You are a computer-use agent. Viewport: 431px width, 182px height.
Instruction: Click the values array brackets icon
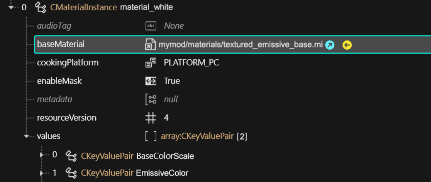point(151,136)
